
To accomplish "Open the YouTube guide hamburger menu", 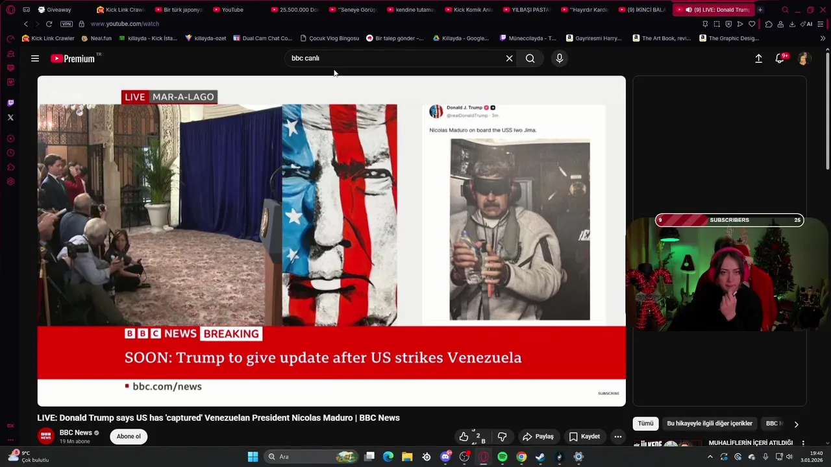I will coord(35,58).
